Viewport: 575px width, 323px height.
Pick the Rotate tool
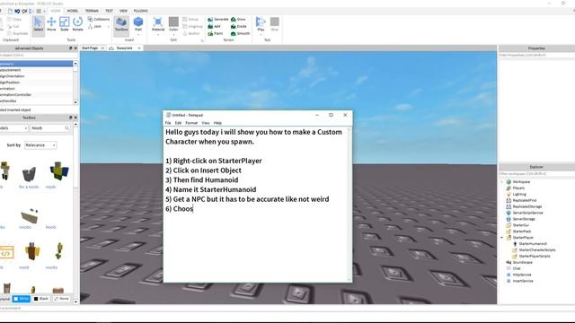pos(77,24)
